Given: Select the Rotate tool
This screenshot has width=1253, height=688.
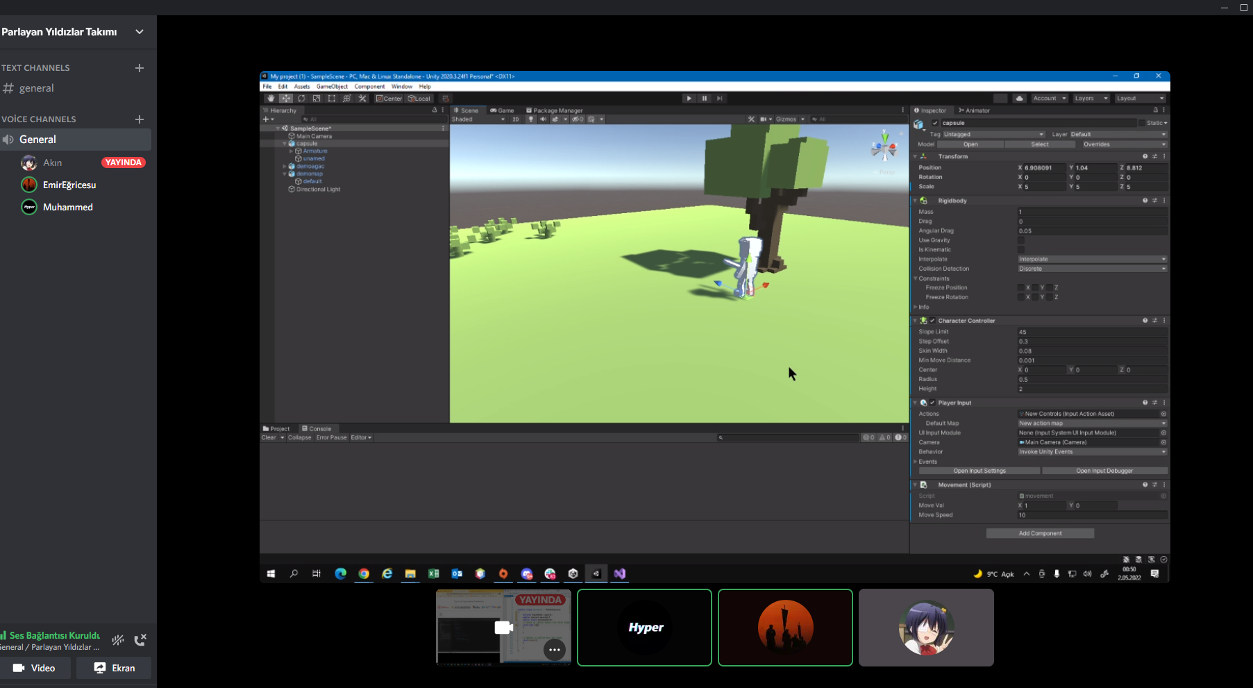Looking at the screenshot, I should point(301,98).
